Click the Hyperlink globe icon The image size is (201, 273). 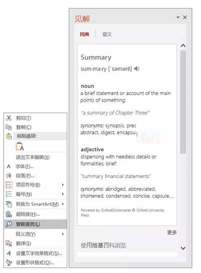[x=9, y=214]
